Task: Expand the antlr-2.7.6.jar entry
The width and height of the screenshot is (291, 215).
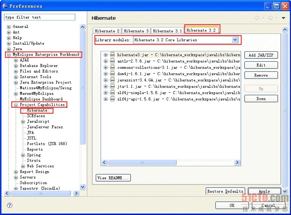Action: (x=106, y=61)
